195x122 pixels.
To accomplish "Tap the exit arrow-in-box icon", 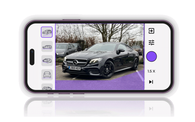I will [151, 31].
